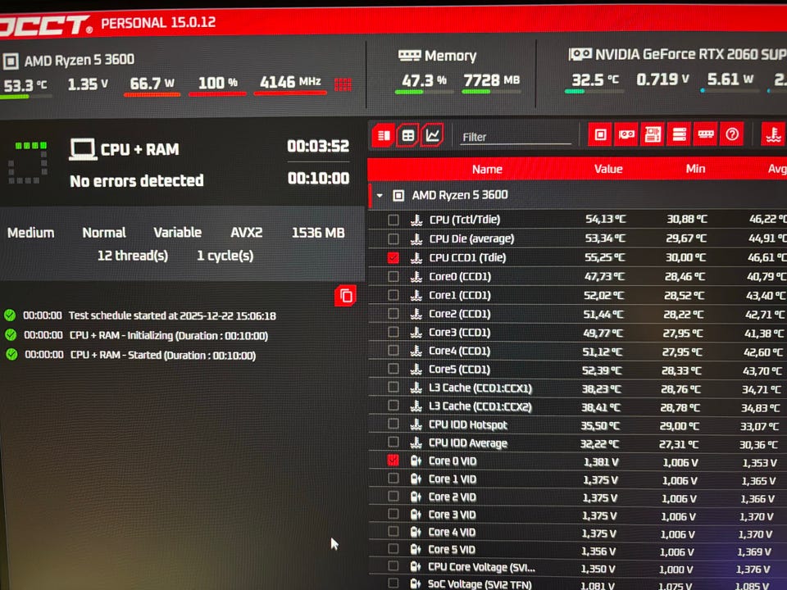Screen dimensions: 787x590
Task: Enable L3 Cache (CCD1:CCX1) checkbox
Action: [x=393, y=388]
